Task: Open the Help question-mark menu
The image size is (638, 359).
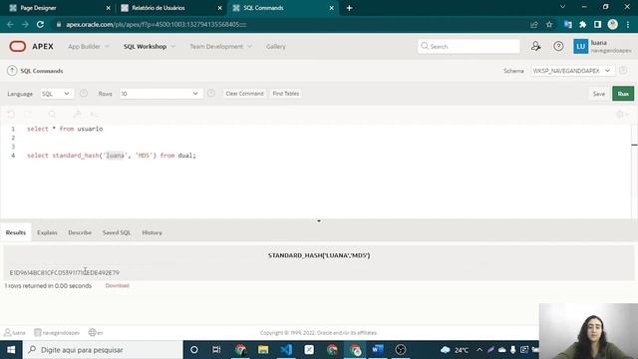Action: [x=558, y=47]
